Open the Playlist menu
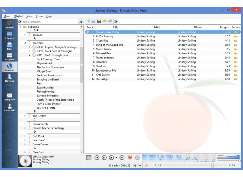243x177 pixels. pyautogui.click(x=19, y=16)
